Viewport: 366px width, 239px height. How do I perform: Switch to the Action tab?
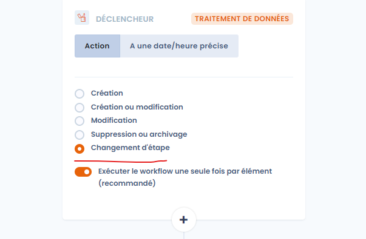click(97, 46)
